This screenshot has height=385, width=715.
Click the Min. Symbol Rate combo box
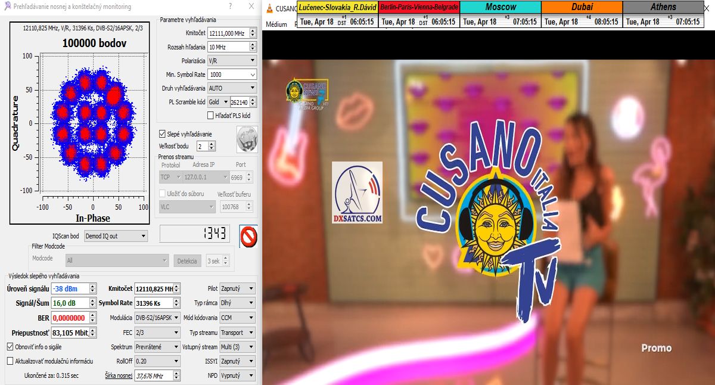pos(232,74)
